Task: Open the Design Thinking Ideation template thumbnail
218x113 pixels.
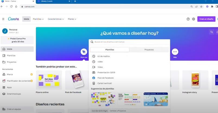Action: (129, 99)
